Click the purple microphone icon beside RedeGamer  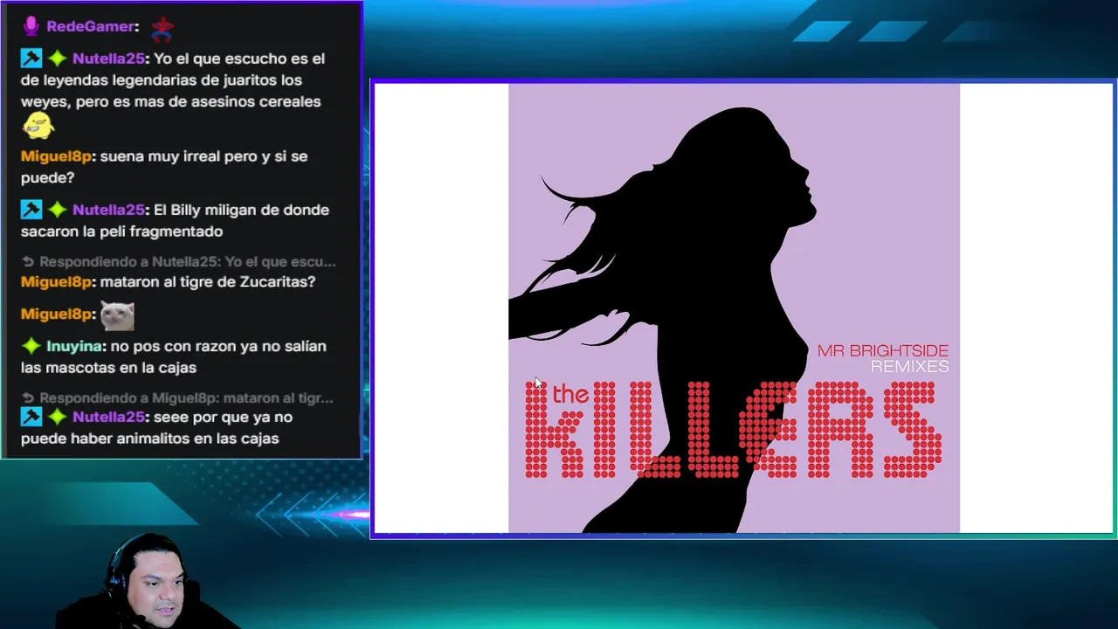point(31,26)
